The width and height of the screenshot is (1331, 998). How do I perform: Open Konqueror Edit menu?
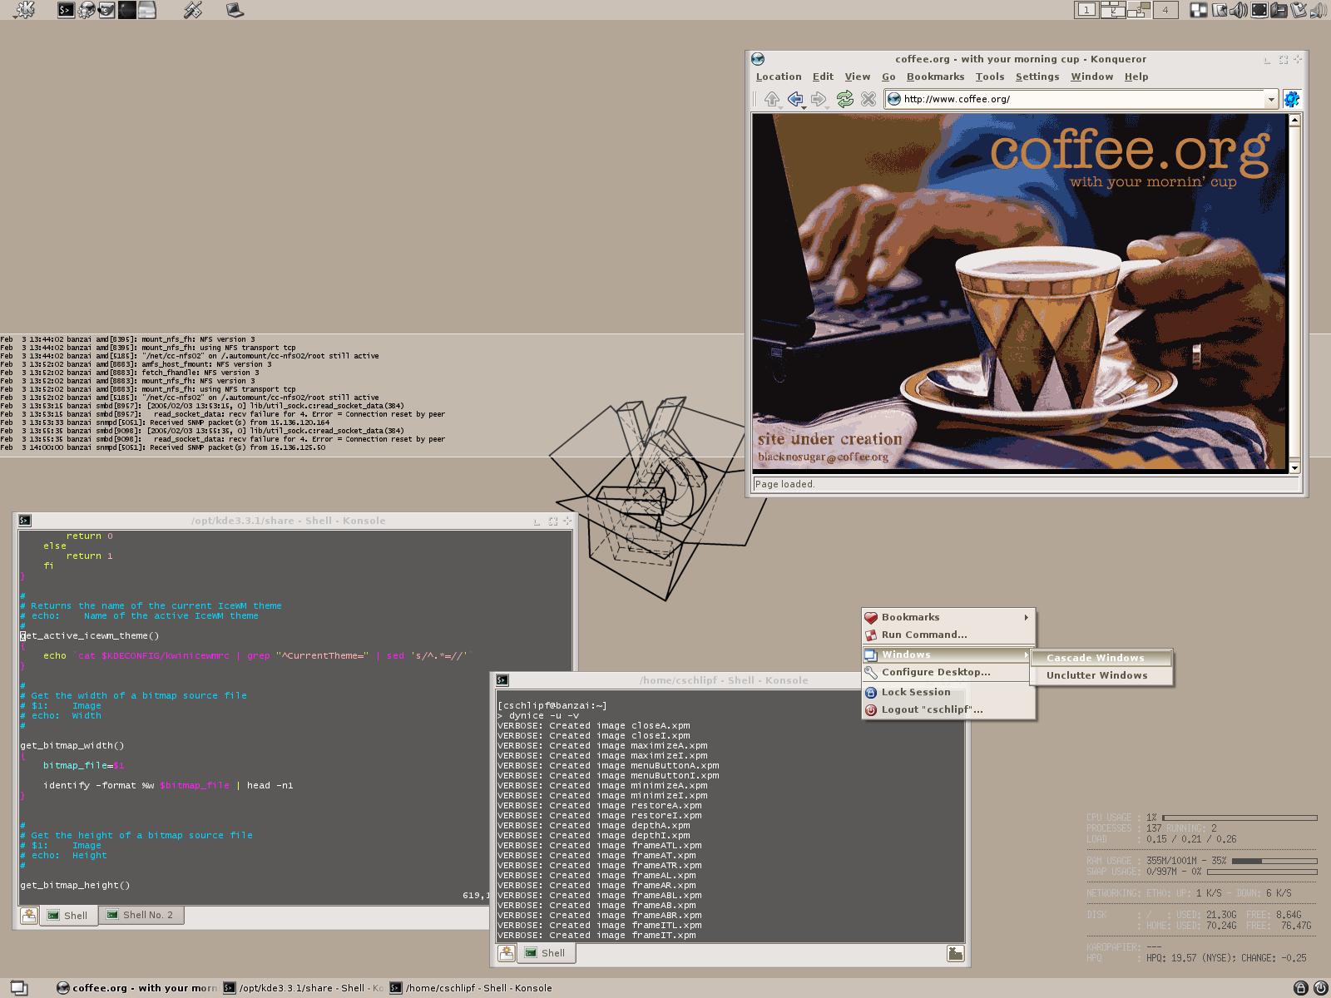coord(823,77)
